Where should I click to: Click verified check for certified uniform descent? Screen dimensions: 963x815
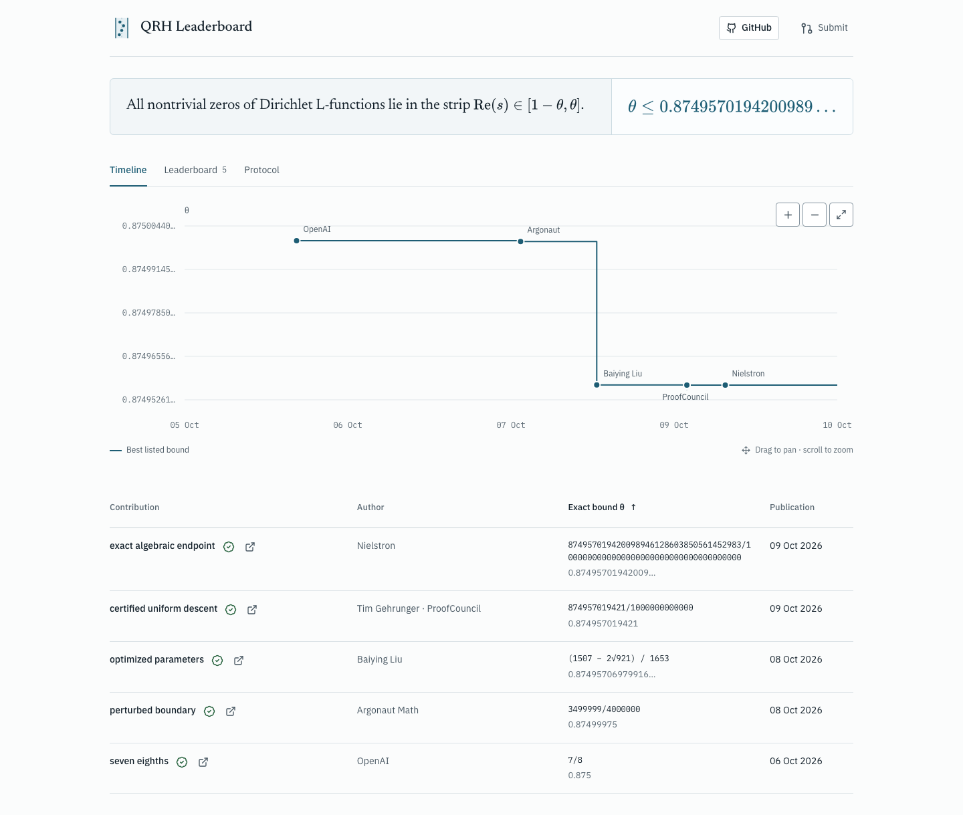[231, 610]
